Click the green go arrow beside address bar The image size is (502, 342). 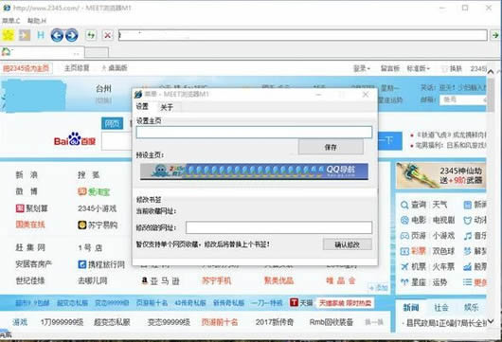pos(495,35)
